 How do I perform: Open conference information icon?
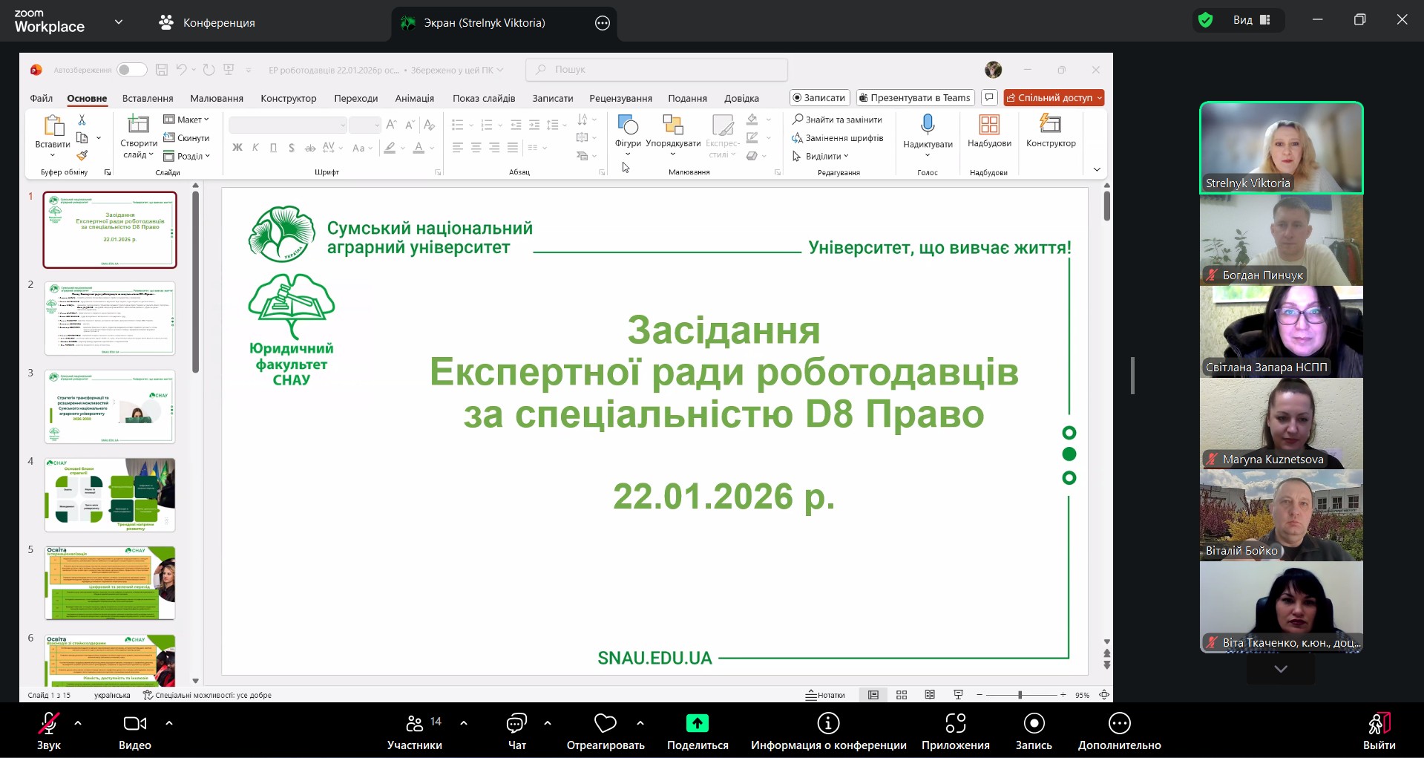coord(828,724)
